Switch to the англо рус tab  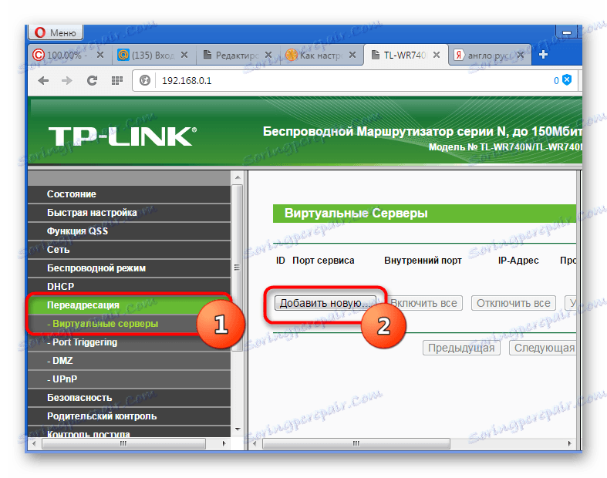490,55
